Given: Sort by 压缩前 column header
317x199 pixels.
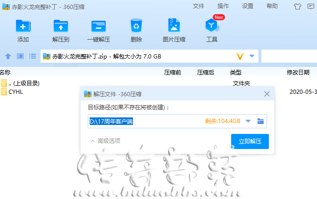Looking at the screenshot, I should pyautogui.click(x=173, y=72).
